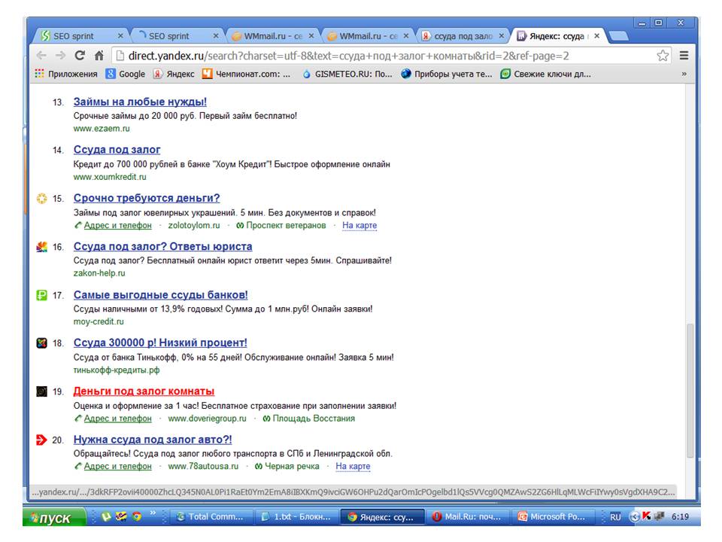This screenshot has height=542, width=722.
Task: Click the www.xoumkredit.ru address text
Action: (110, 177)
